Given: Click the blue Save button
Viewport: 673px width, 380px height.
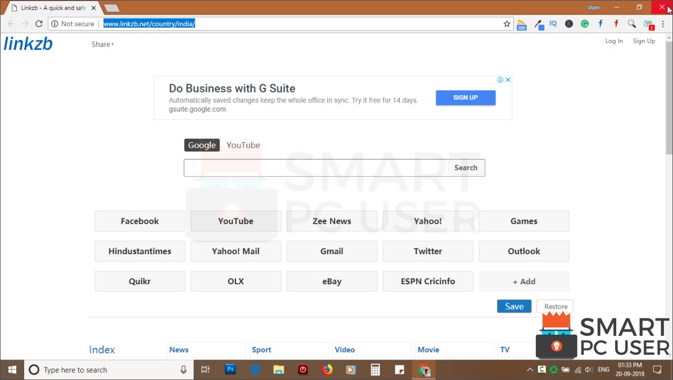Looking at the screenshot, I should tap(514, 306).
